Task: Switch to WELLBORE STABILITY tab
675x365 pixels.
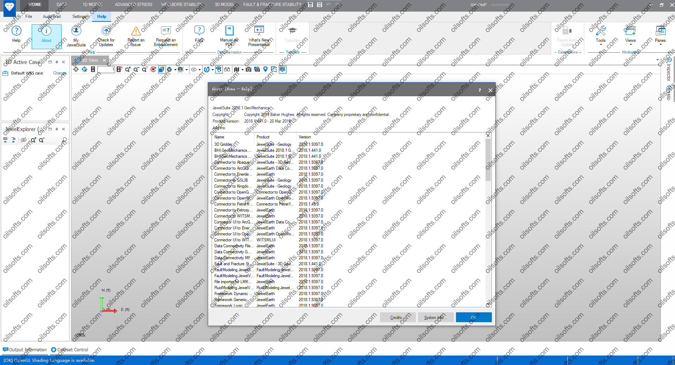Action: tap(182, 5)
